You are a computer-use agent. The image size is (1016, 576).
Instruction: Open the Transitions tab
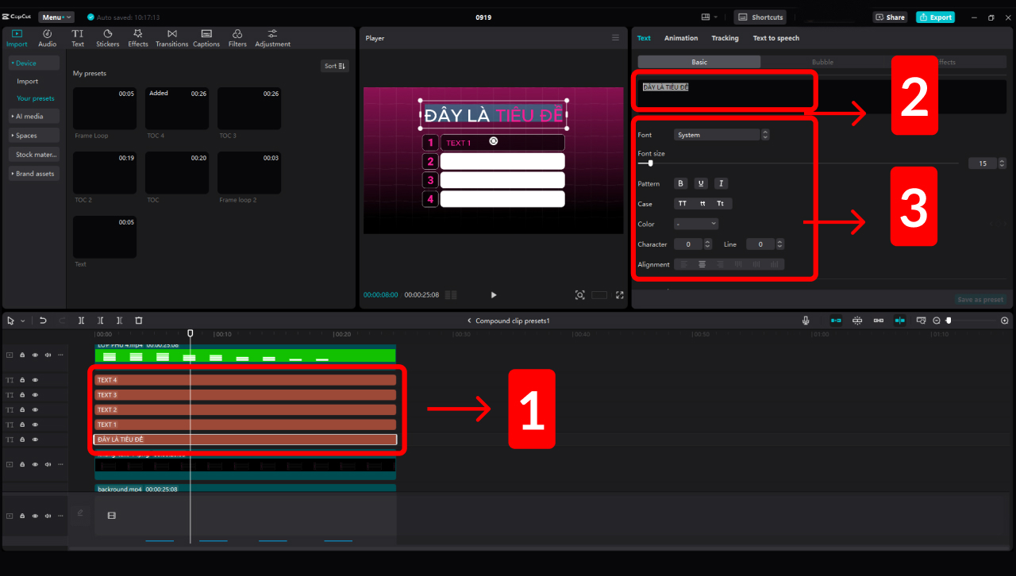171,38
